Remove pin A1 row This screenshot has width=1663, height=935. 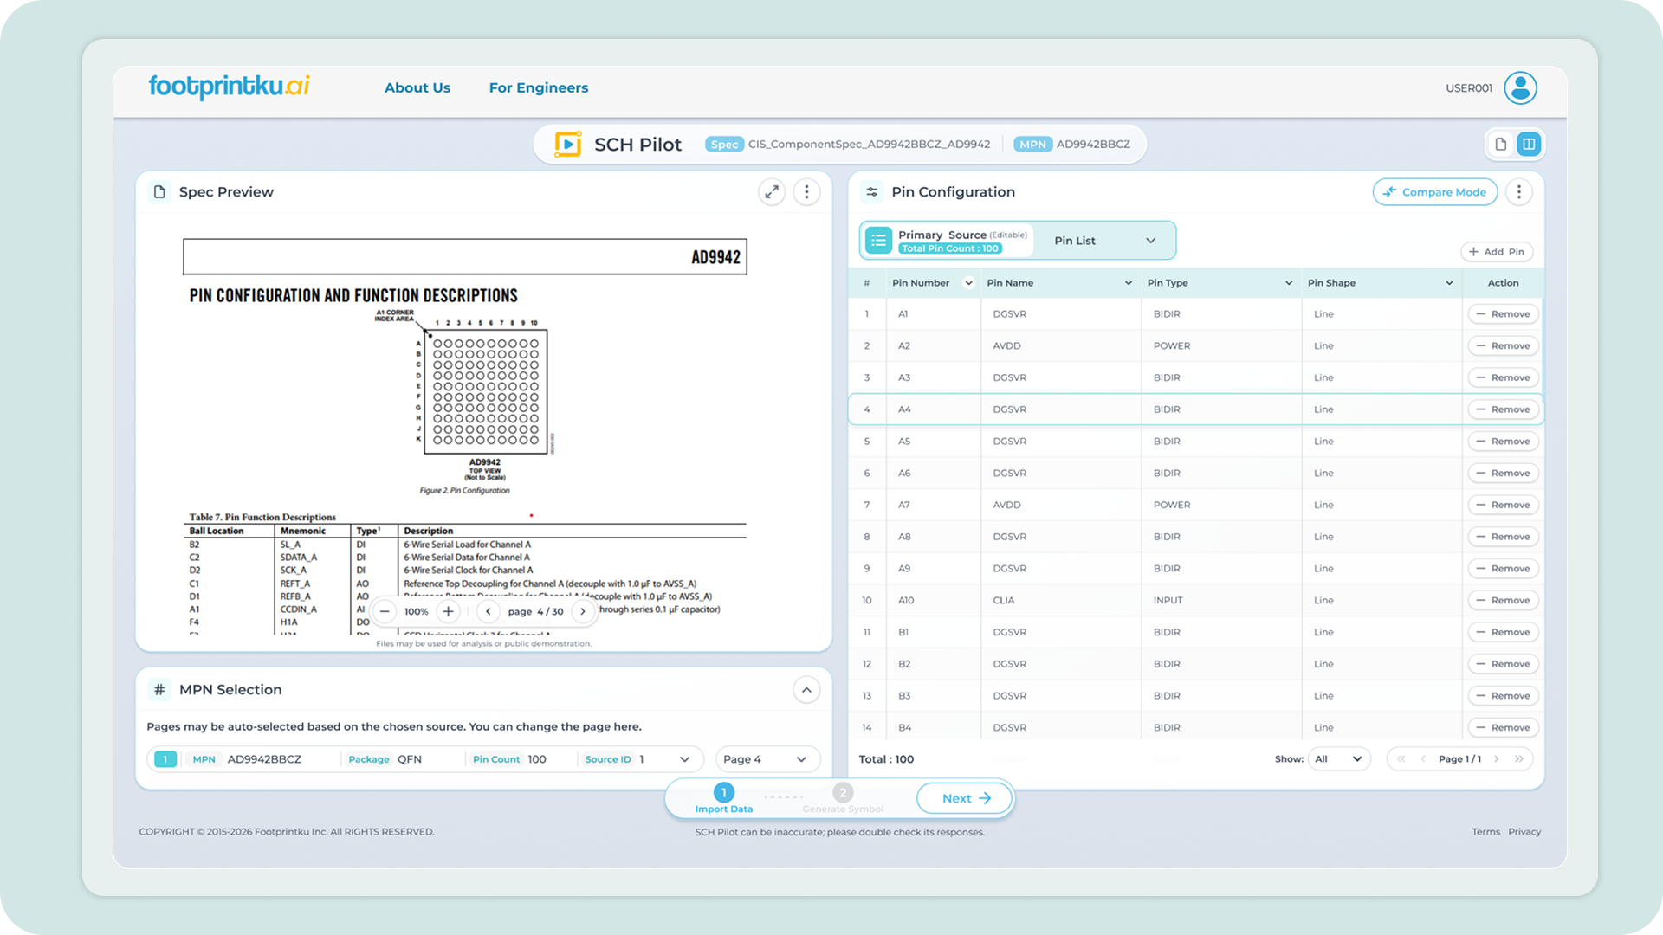tap(1504, 314)
